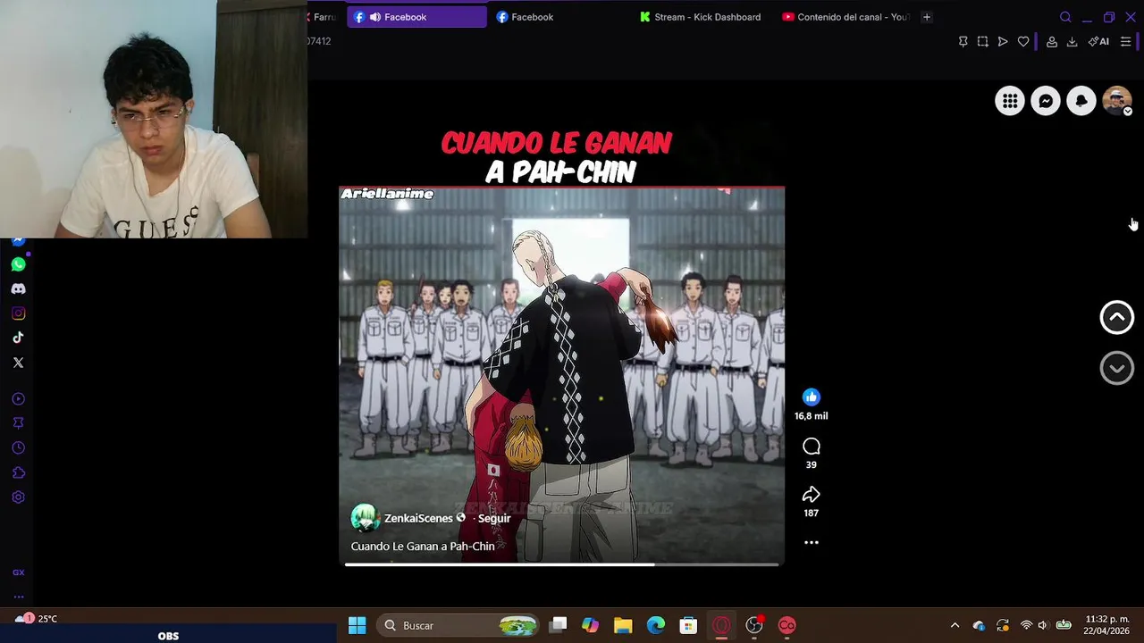Switch to the Contenido del canal YouTube tab
The width and height of the screenshot is (1144, 643).
pos(847,17)
